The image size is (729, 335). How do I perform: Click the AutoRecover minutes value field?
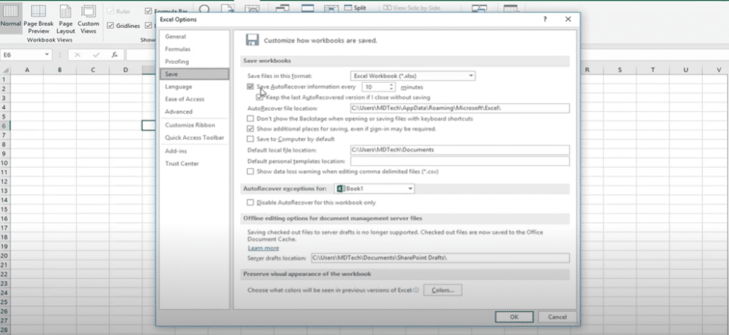coord(375,87)
